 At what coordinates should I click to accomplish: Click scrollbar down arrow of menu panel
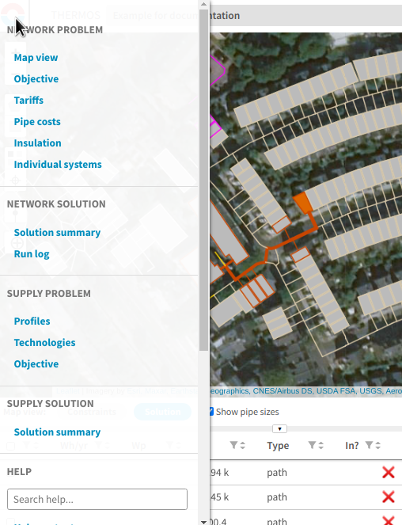point(204,522)
